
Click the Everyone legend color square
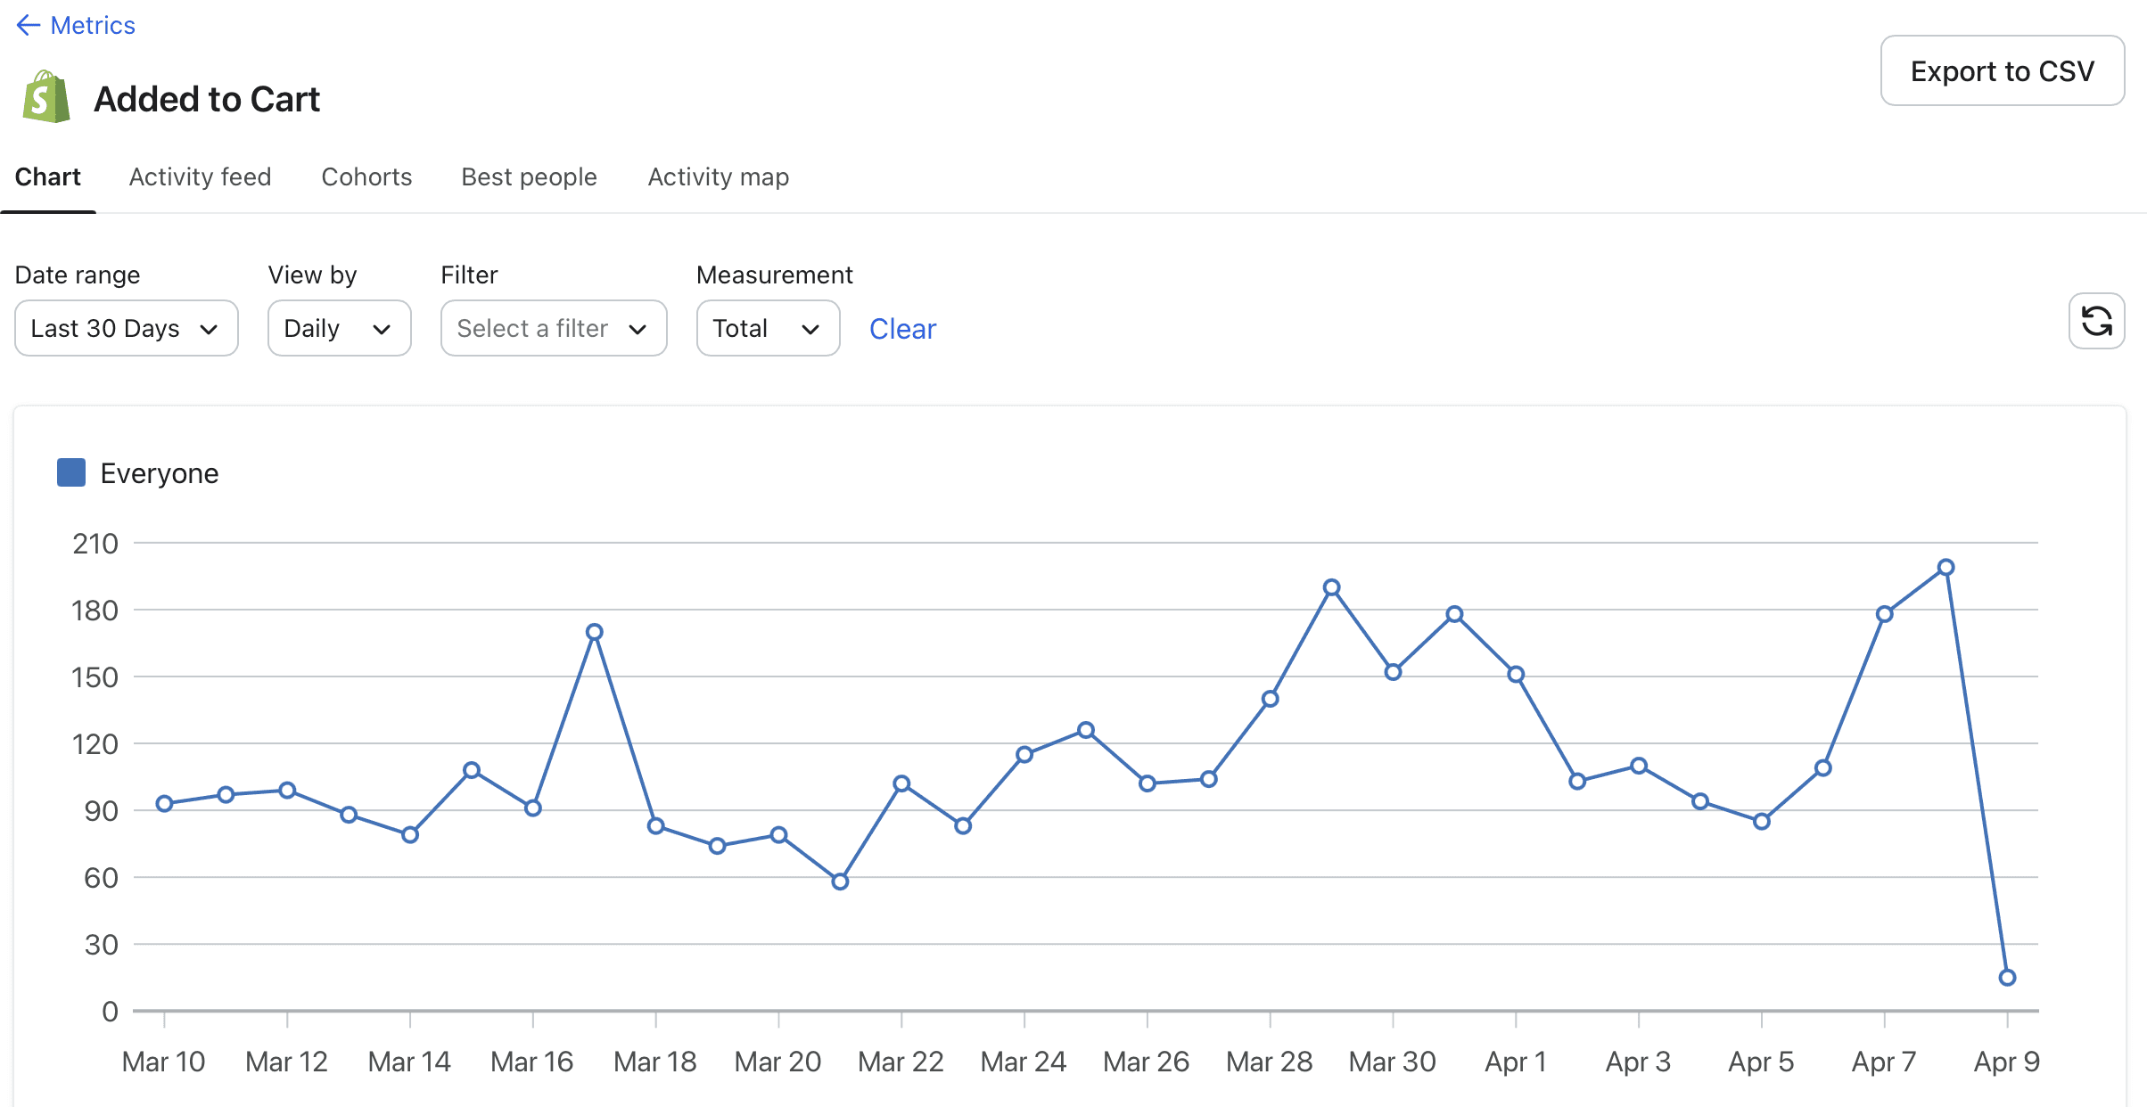click(x=71, y=472)
